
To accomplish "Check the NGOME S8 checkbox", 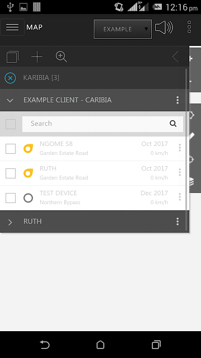I will (11, 149).
